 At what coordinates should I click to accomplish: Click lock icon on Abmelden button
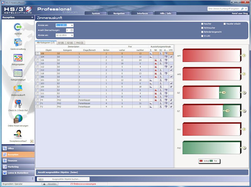click(44, 184)
